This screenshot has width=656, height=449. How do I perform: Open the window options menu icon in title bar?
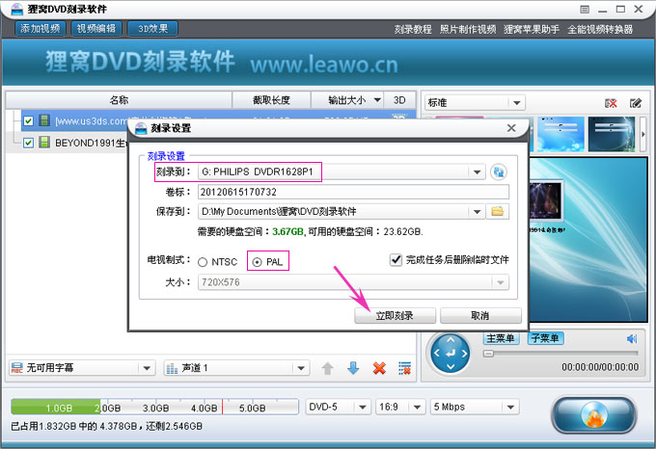pos(585,10)
